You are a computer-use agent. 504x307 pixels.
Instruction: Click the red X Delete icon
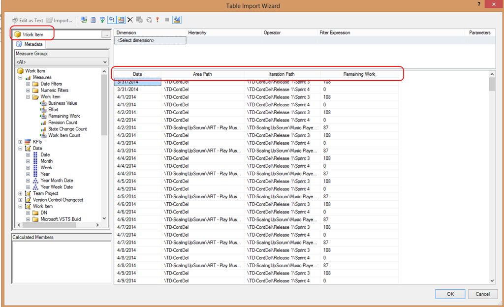click(130, 20)
